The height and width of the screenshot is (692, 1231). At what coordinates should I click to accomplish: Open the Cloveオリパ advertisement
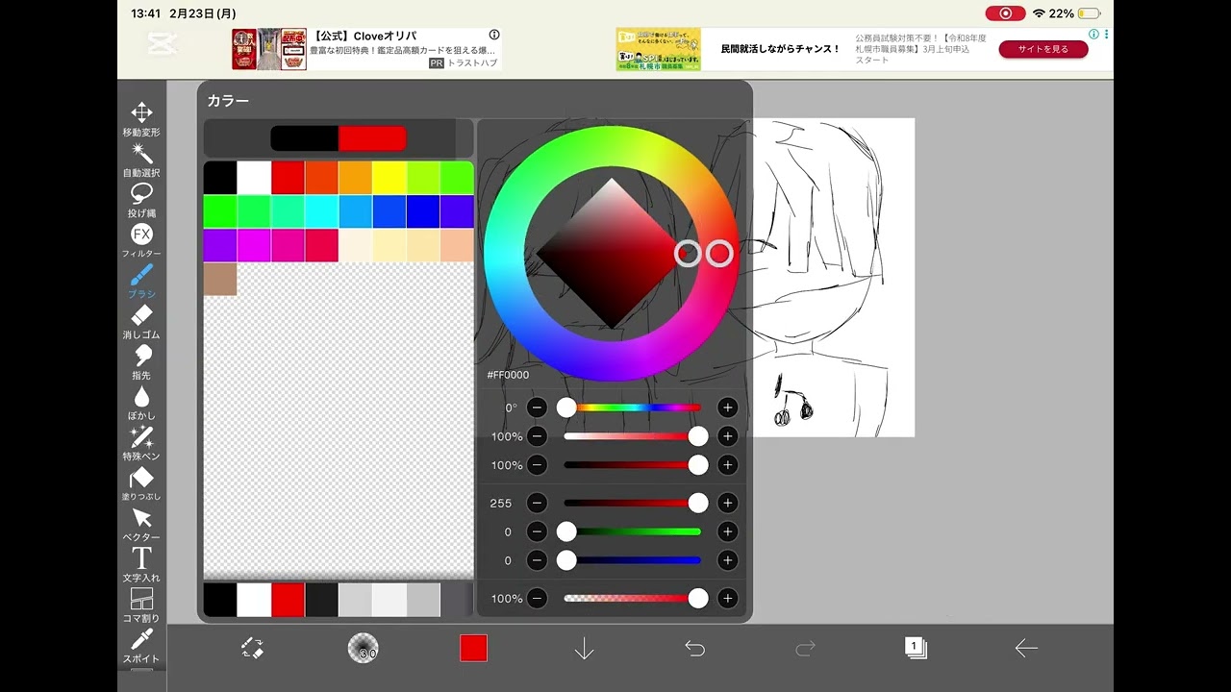point(366,49)
